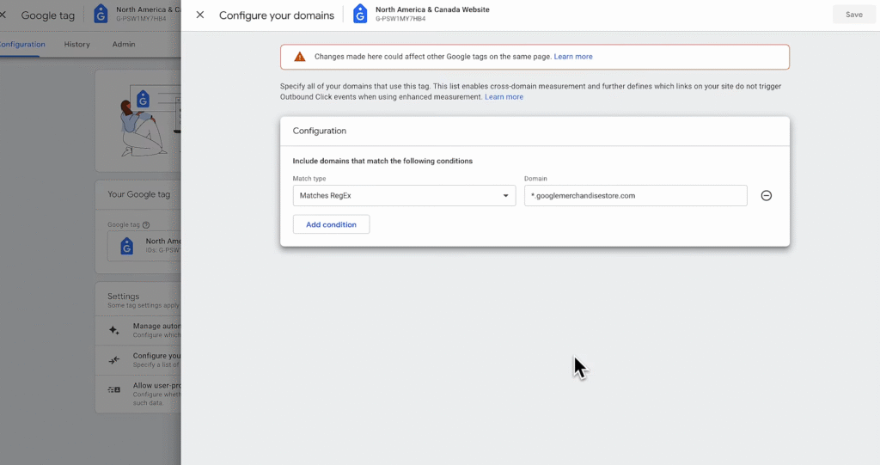Switch to History tab in background

[76, 45]
